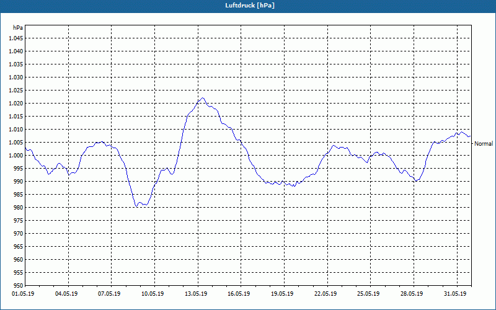This screenshot has width=496, height=310.
Task: Click the 970 axis value
Action: pos(19,234)
